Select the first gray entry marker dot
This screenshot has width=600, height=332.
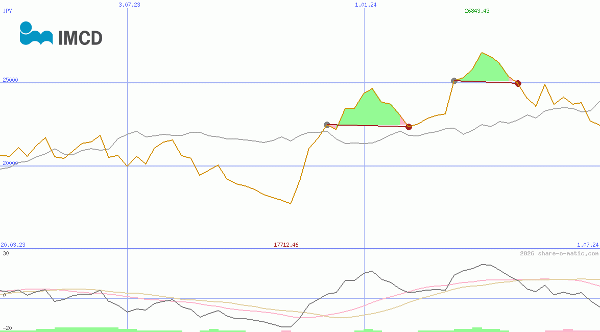coord(327,125)
